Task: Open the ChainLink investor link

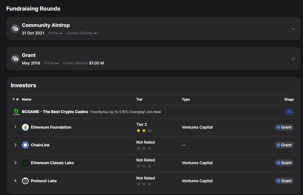Action: [40, 145]
